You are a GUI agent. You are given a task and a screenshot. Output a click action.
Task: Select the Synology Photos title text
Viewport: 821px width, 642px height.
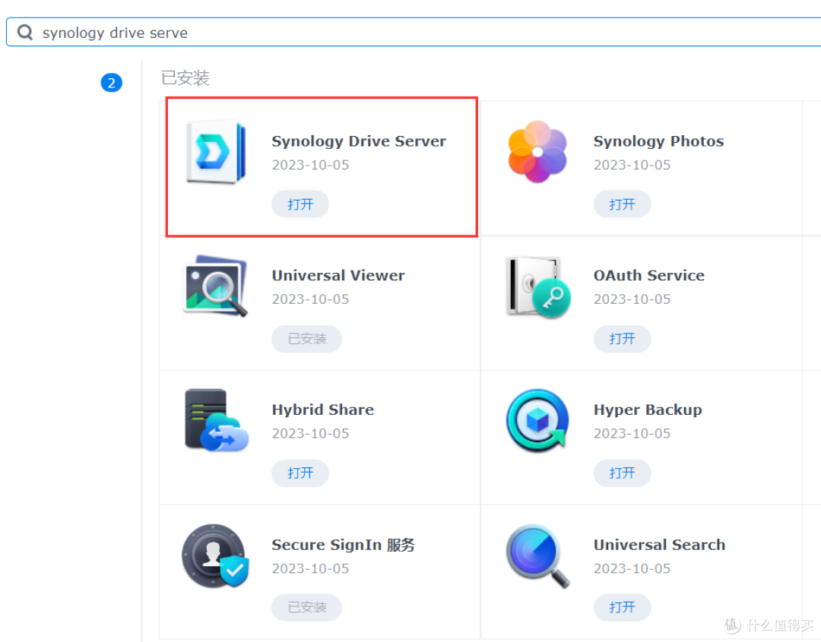[658, 141]
